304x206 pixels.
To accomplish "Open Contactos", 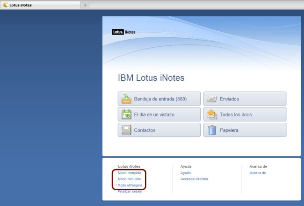I will coord(159,130).
